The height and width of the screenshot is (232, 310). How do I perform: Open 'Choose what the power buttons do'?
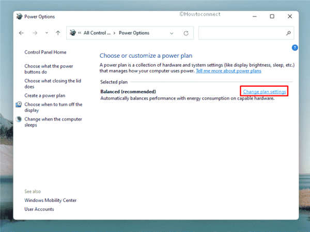point(49,69)
